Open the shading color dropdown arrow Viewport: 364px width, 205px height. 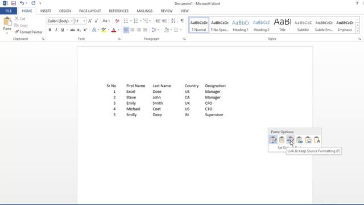[x=171, y=30]
